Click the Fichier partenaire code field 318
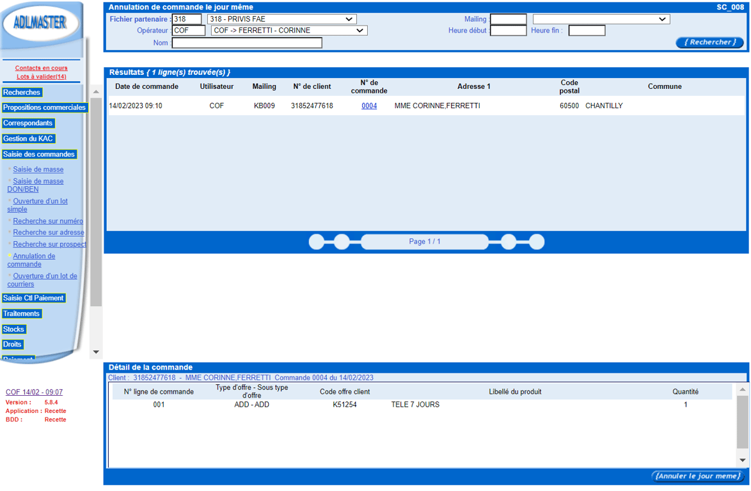751x491 pixels. pyautogui.click(x=187, y=19)
